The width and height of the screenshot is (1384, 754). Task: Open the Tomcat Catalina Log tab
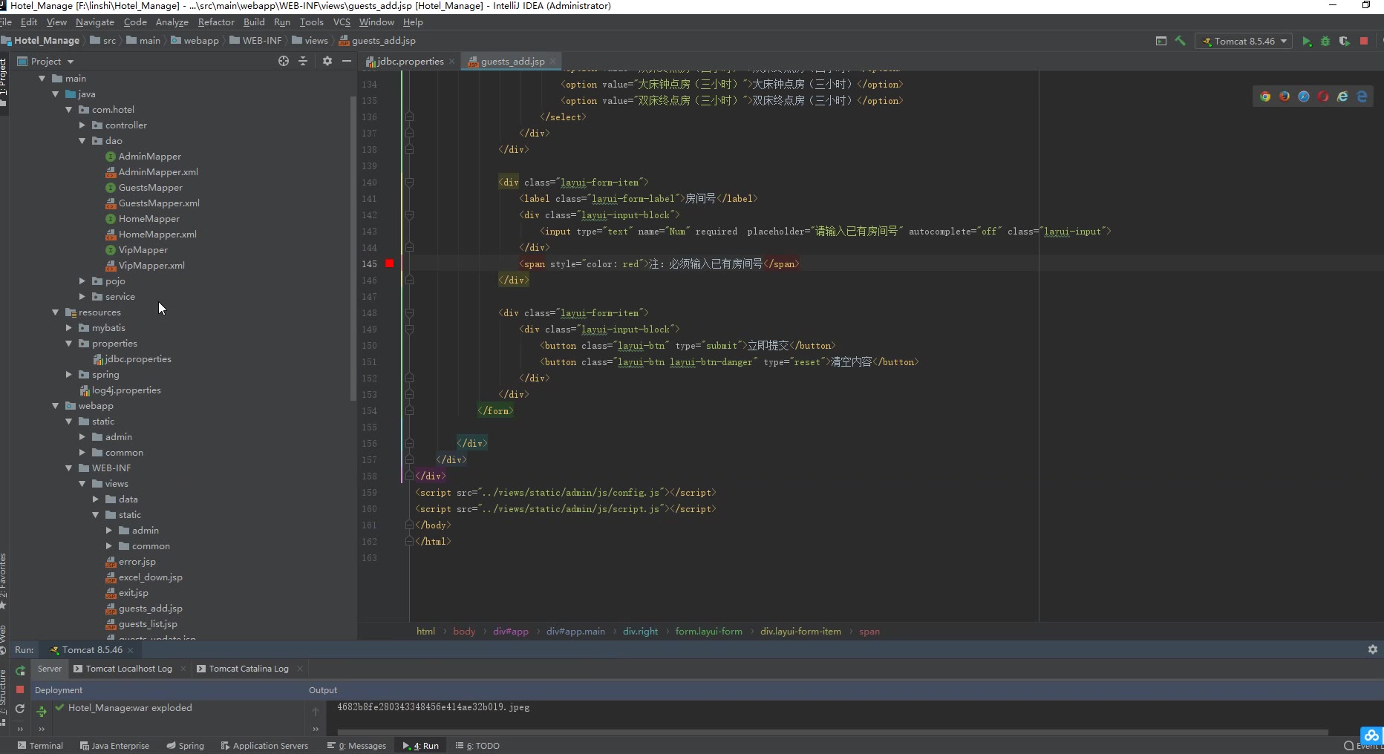(248, 669)
